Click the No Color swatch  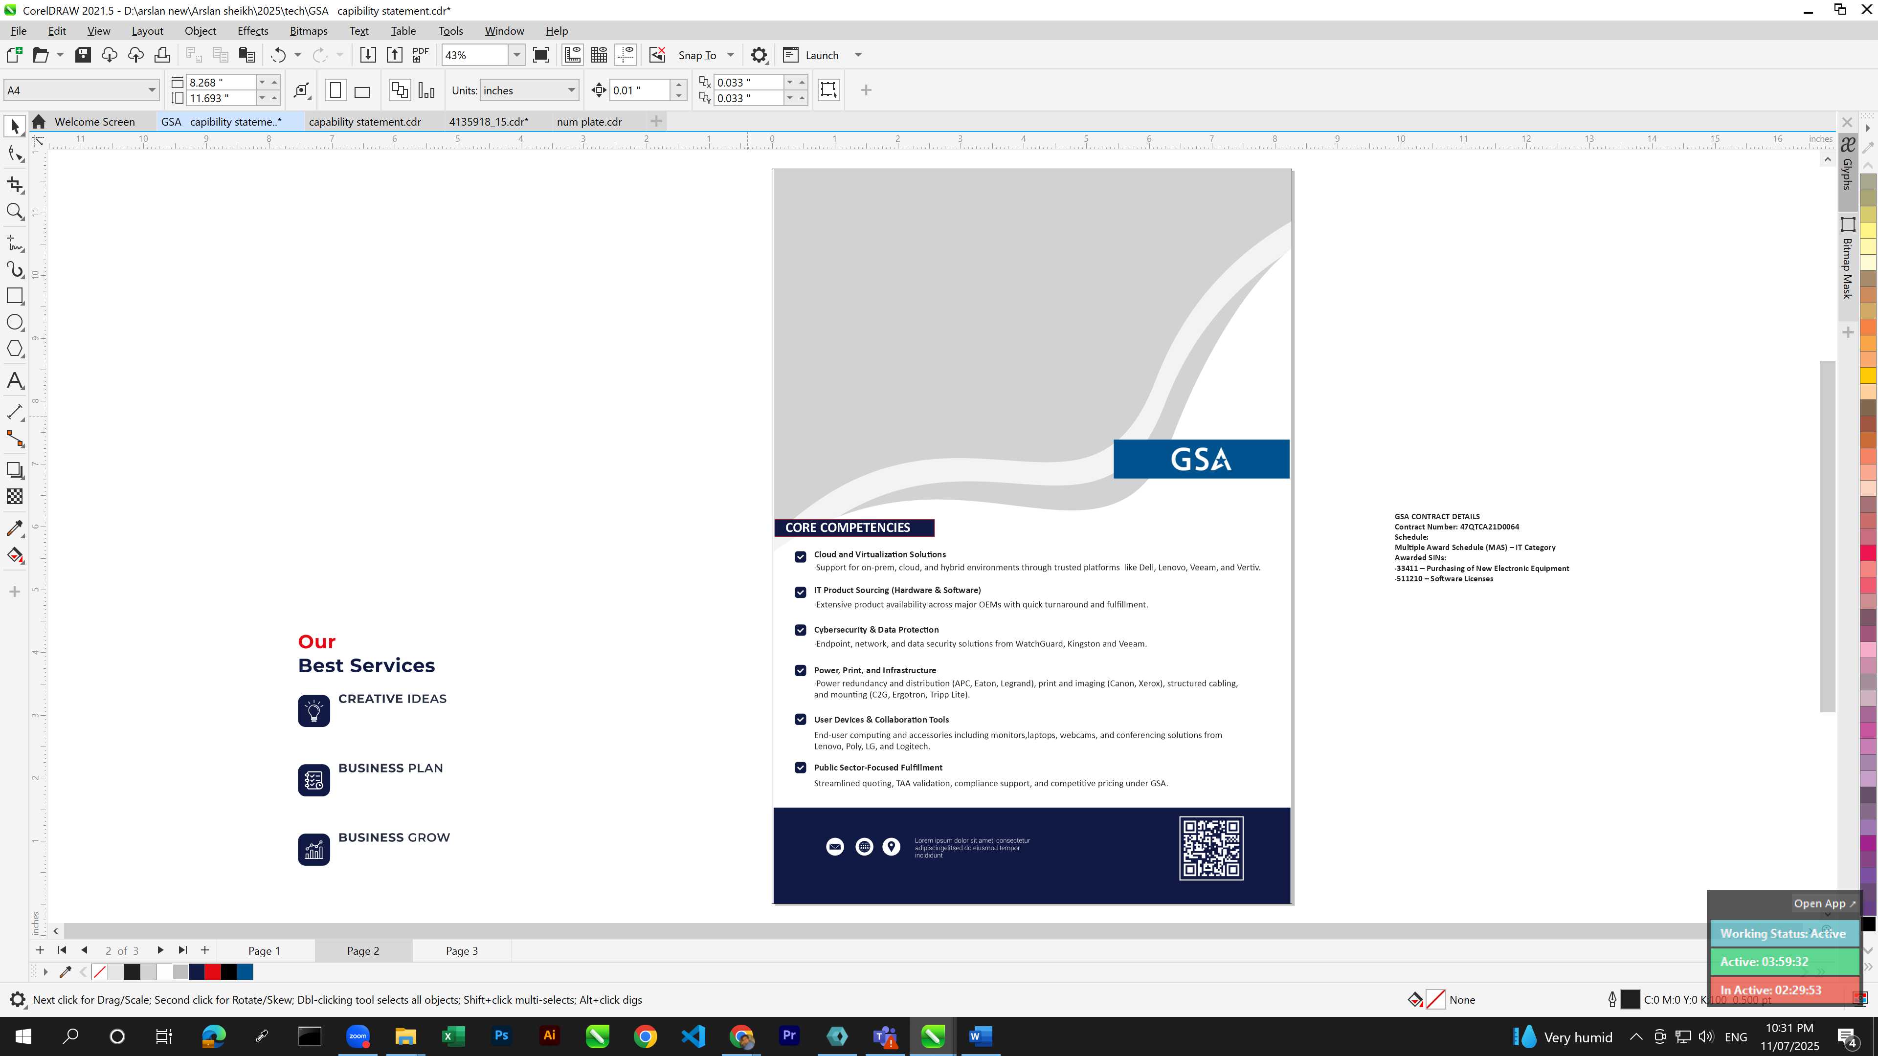coord(100,971)
